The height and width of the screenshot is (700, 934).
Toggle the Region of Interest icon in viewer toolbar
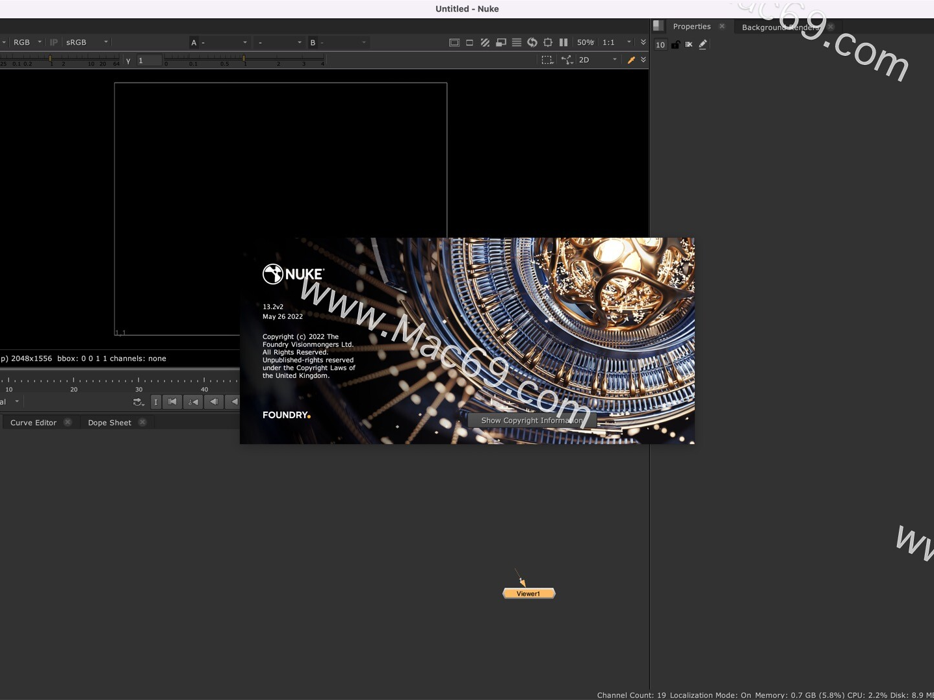[x=548, y=42]
